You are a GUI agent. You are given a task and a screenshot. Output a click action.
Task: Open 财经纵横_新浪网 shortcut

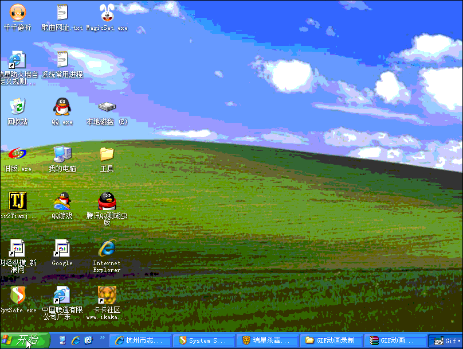click(x=17, y=248)
